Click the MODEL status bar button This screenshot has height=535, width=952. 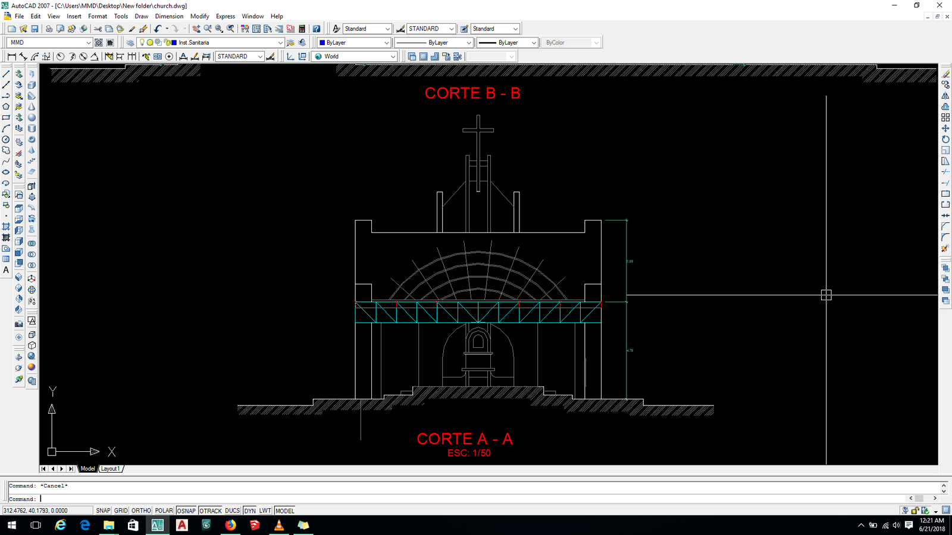(x=284, y=511)
